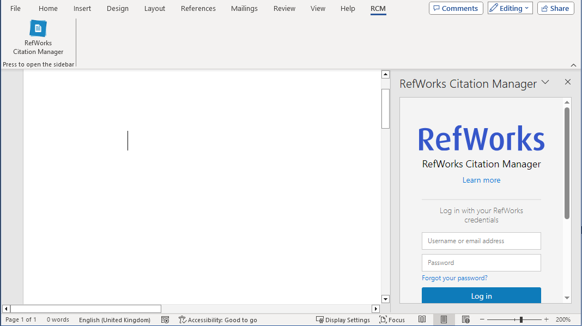Image resolution: width=582 pixels, height=326 pixels.
Task: Click English (United Kingdom) language indicator
Action: tap(114, 319)
